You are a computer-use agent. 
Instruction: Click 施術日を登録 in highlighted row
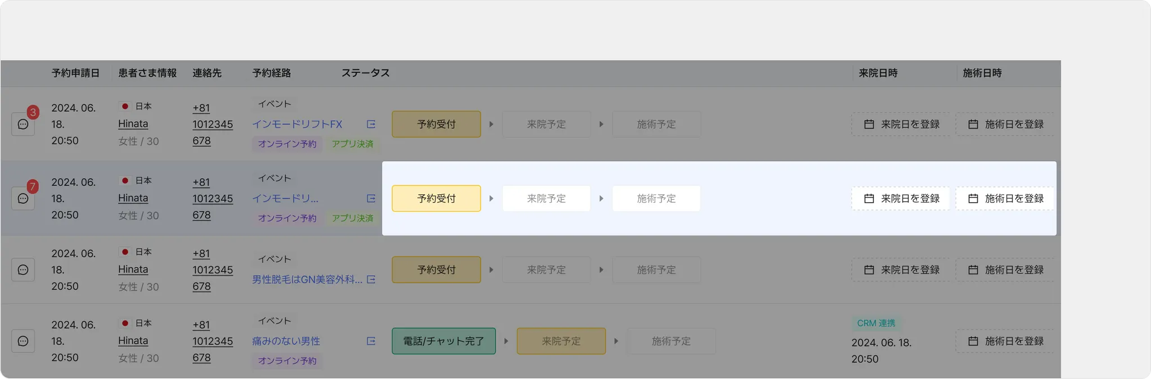[x=1005, y=198]
